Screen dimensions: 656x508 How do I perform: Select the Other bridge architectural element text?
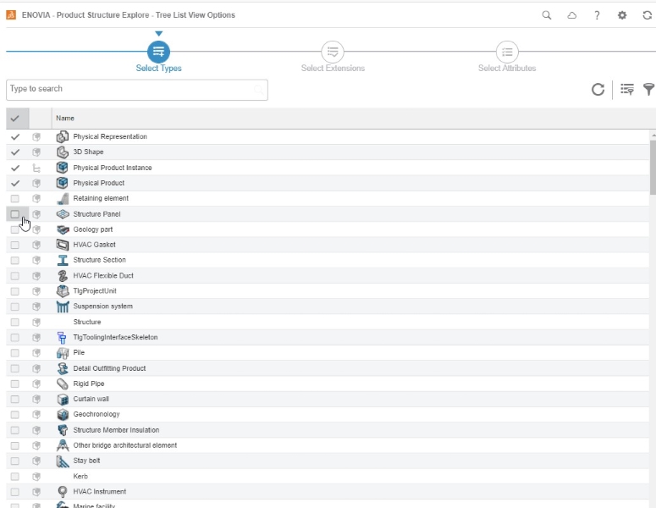point(124,445)
